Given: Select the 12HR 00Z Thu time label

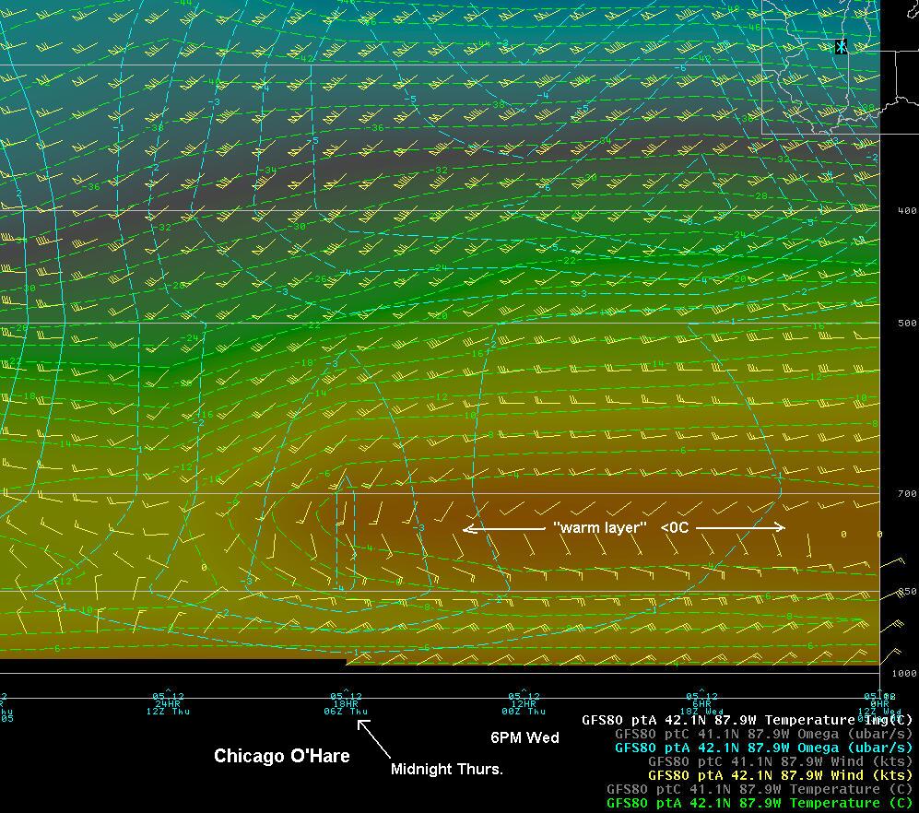Looking at the screenshot, I should tap(524, 703).
